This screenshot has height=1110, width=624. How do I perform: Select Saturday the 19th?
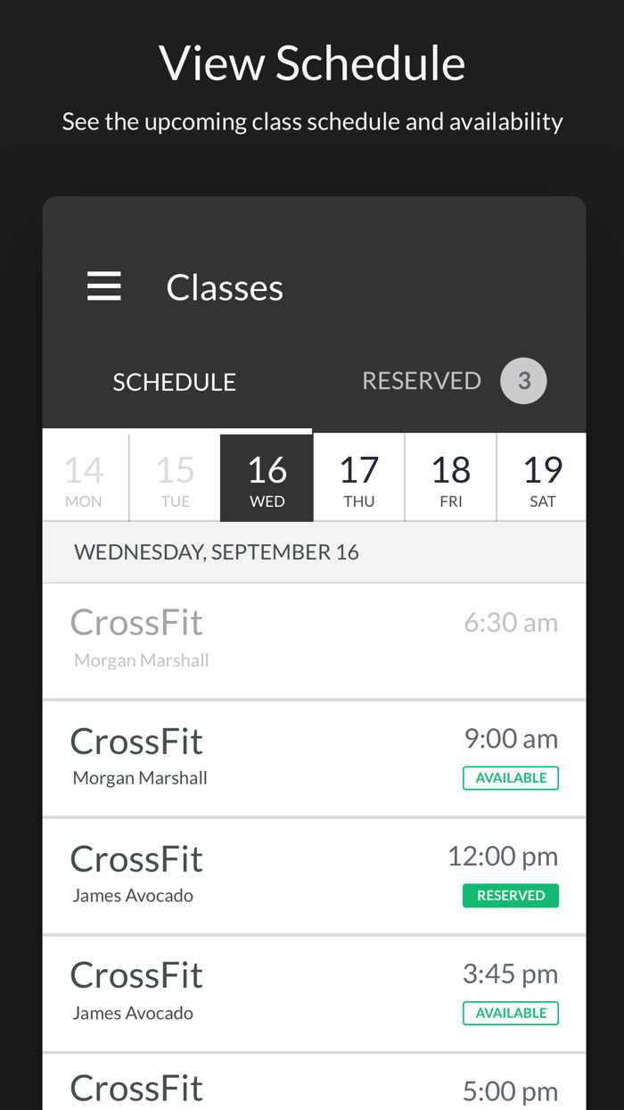(x=543, y=476)
